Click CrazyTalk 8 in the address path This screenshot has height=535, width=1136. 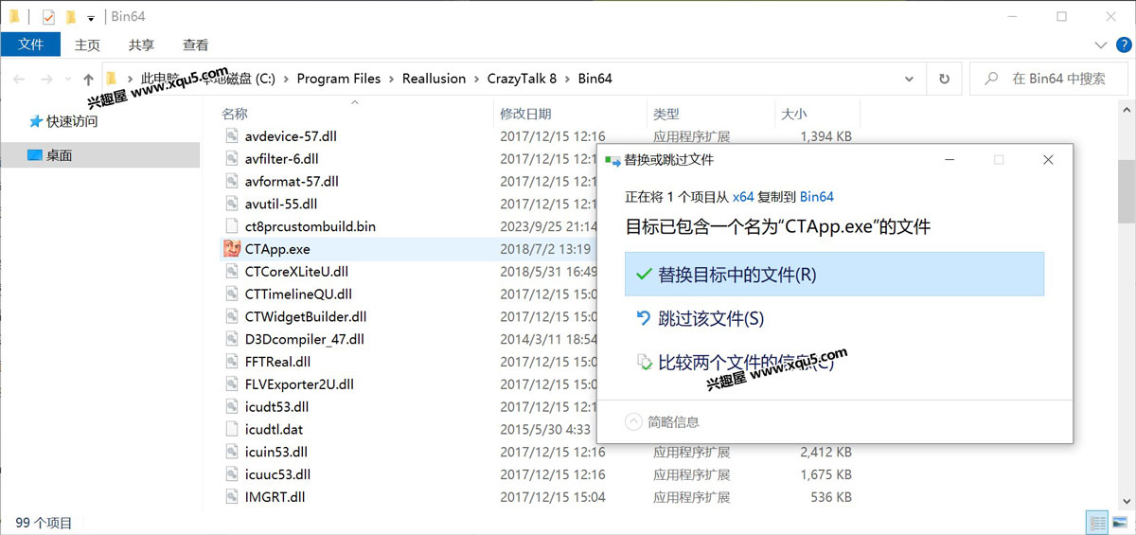(x=522, y=79)
